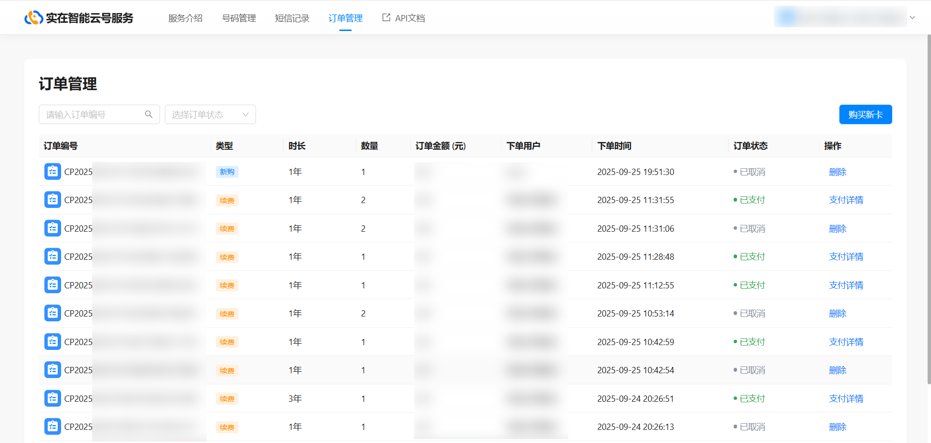Viewport: 931px width, 443px height.
Task: Open the 选择订单状态 dropdown
Action: coord(210,114)
